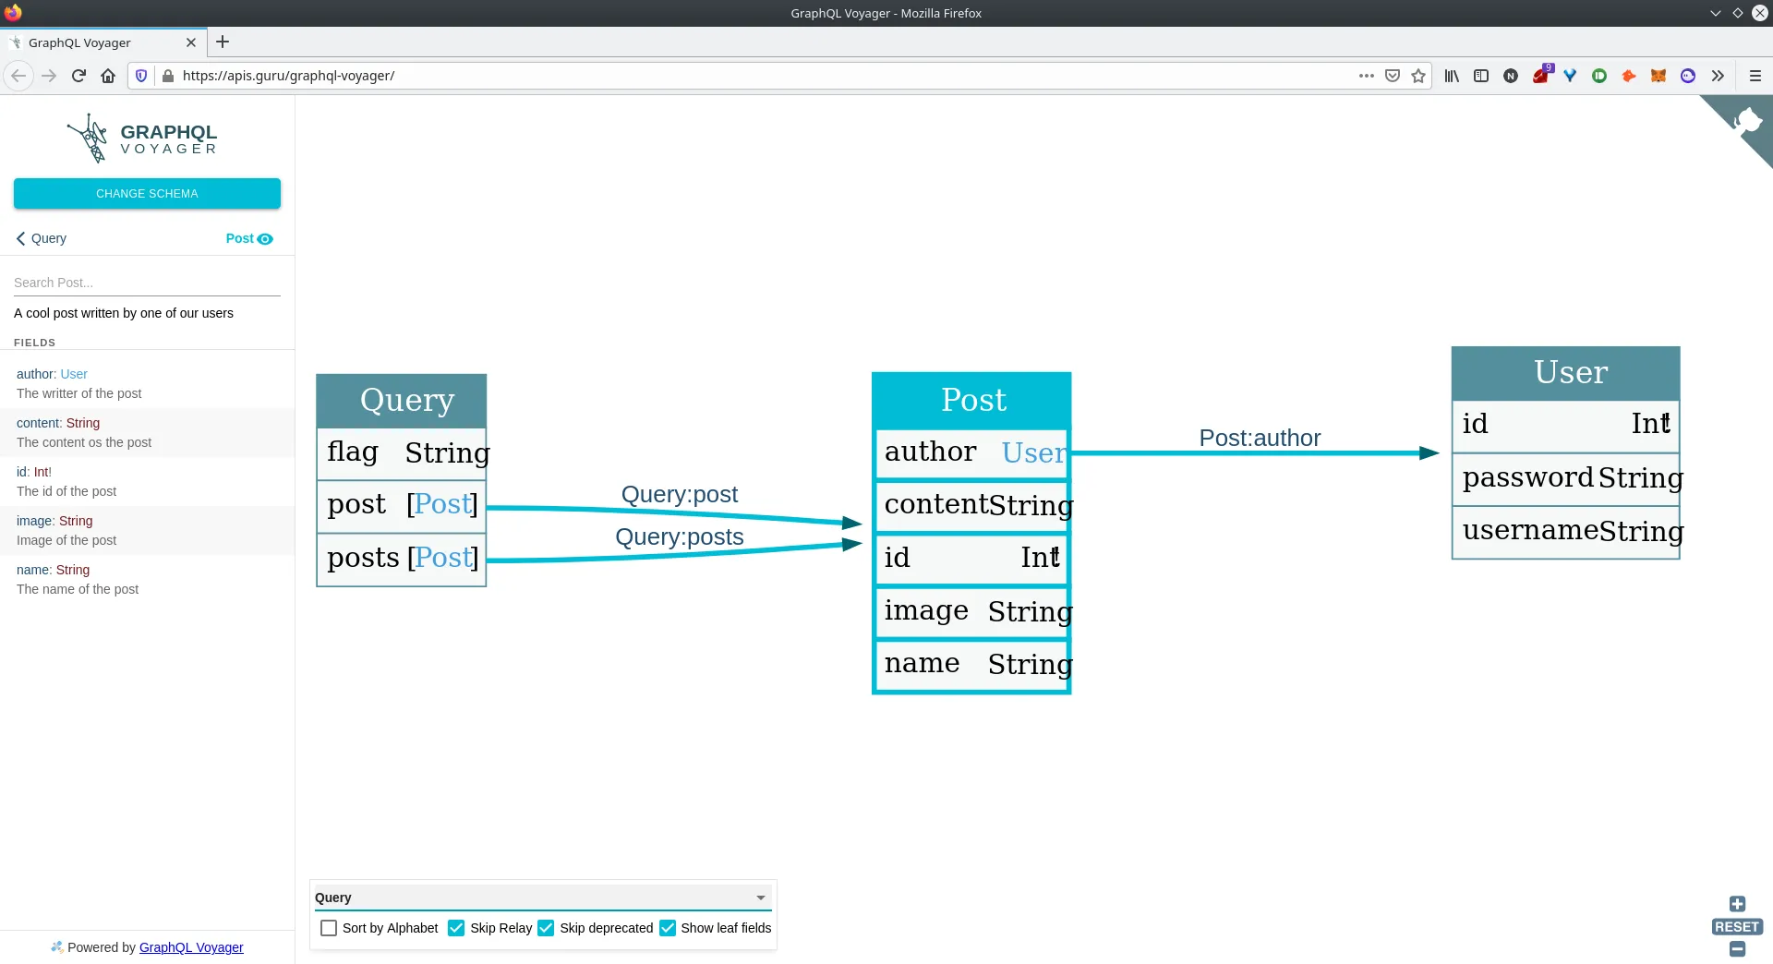
Task: Click Search Post input field
Action: pyautogui.click(x=147, y=283)
